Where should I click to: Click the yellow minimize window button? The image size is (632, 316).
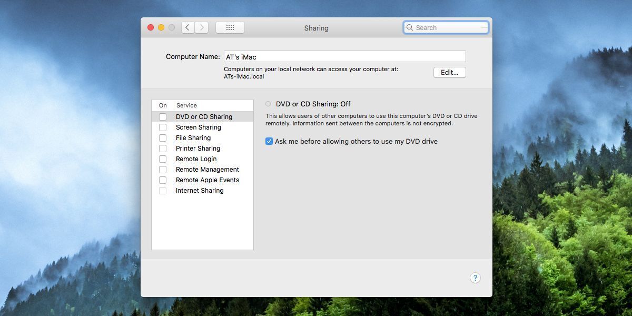(x=161, y=27)
